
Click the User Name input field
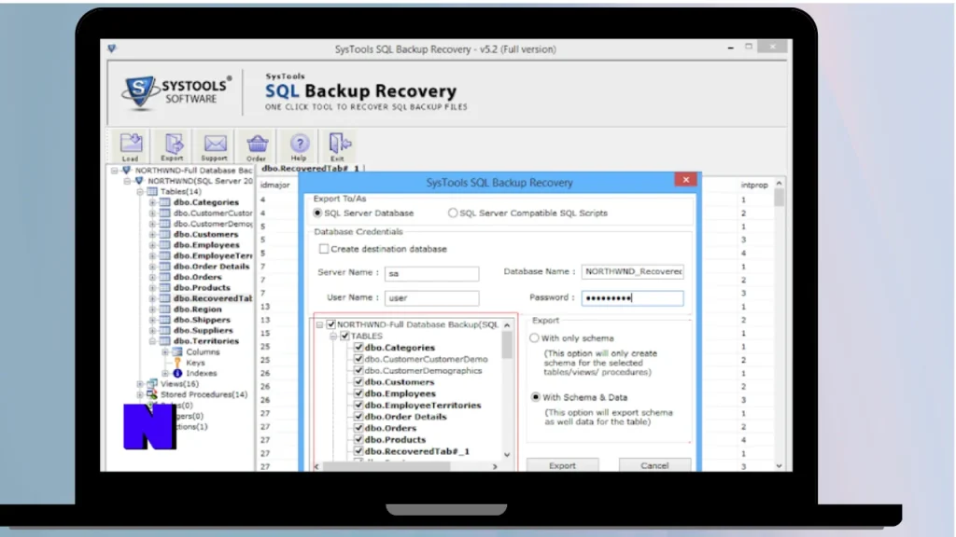pos(431,297)
